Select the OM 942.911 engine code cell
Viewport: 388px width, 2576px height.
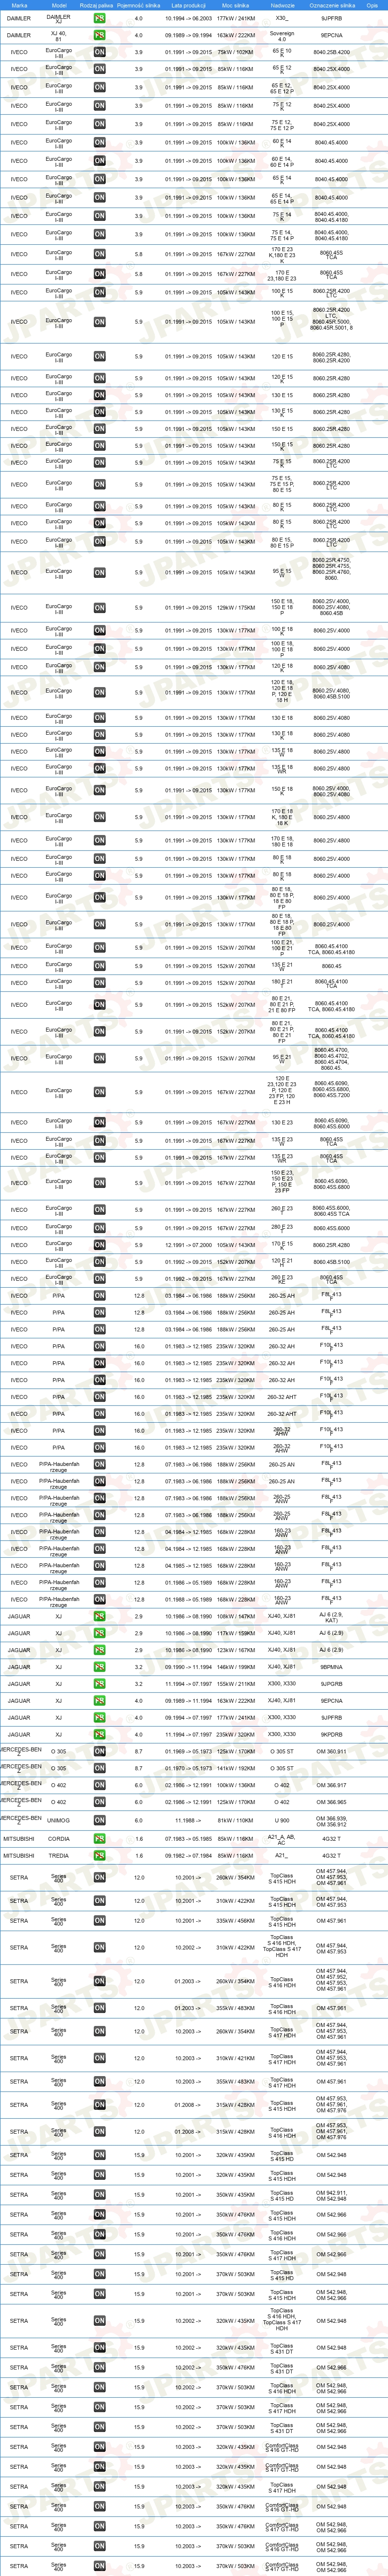332,2195
